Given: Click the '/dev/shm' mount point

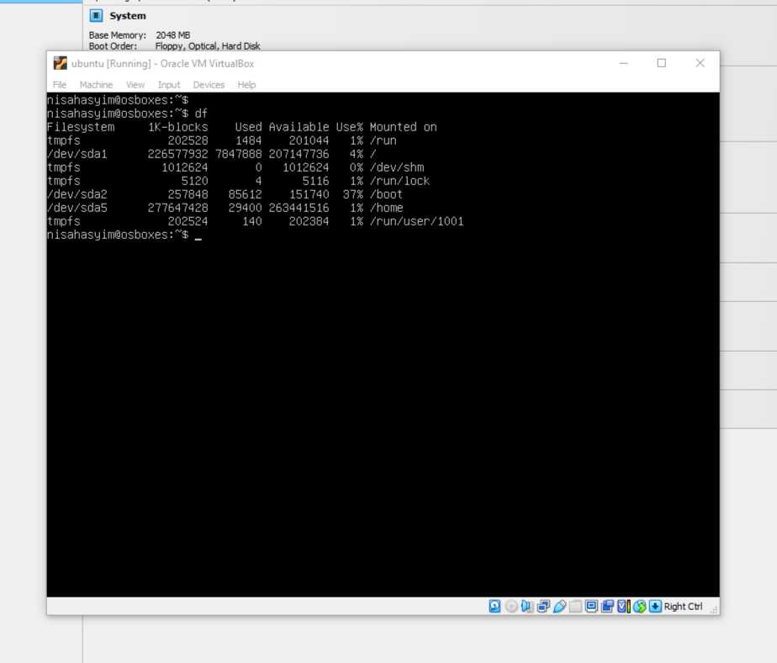Looking at the screenshot, I should [397, 167].
